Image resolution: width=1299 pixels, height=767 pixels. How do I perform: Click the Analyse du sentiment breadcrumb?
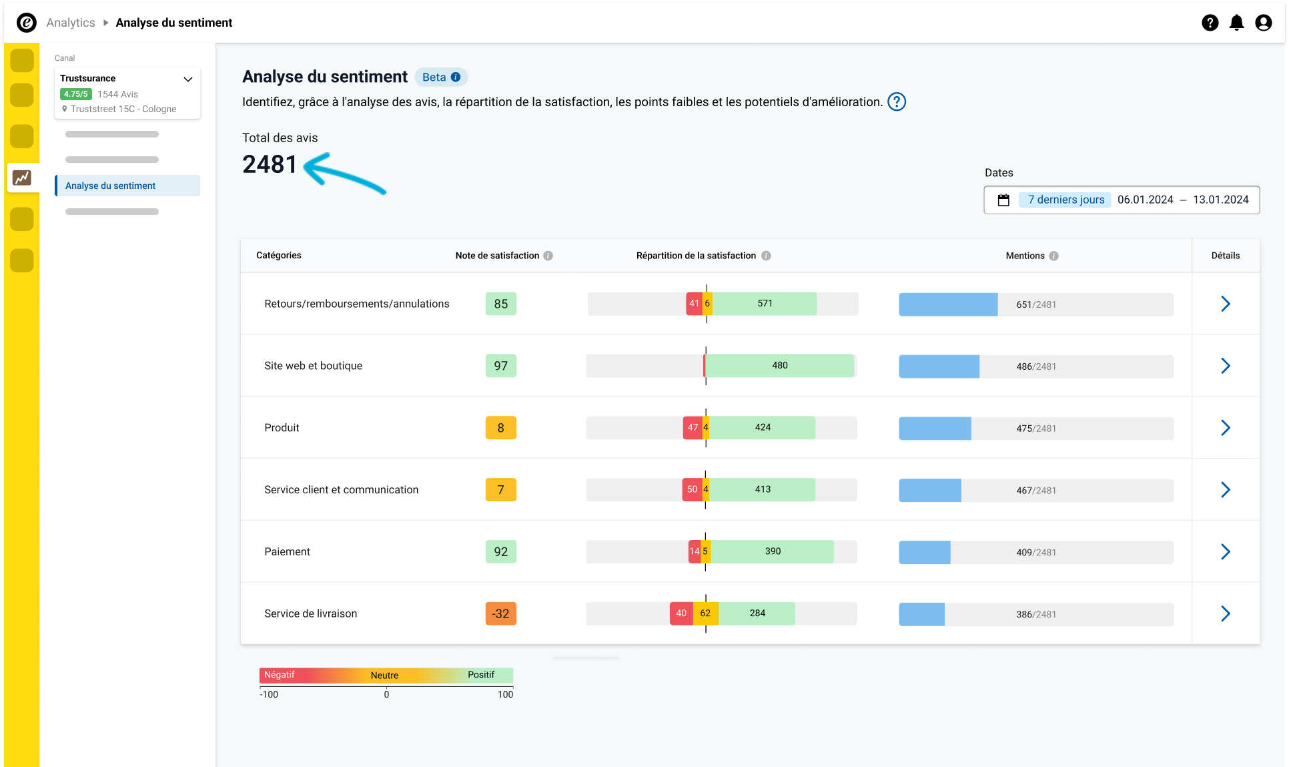pyautogui.click(x=174, y=23)
